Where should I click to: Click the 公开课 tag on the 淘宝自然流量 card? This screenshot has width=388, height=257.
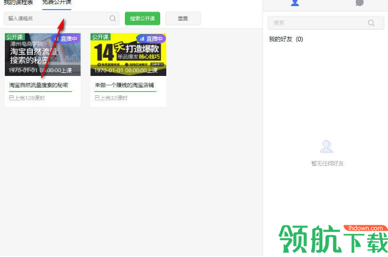(x=15, y=37)
